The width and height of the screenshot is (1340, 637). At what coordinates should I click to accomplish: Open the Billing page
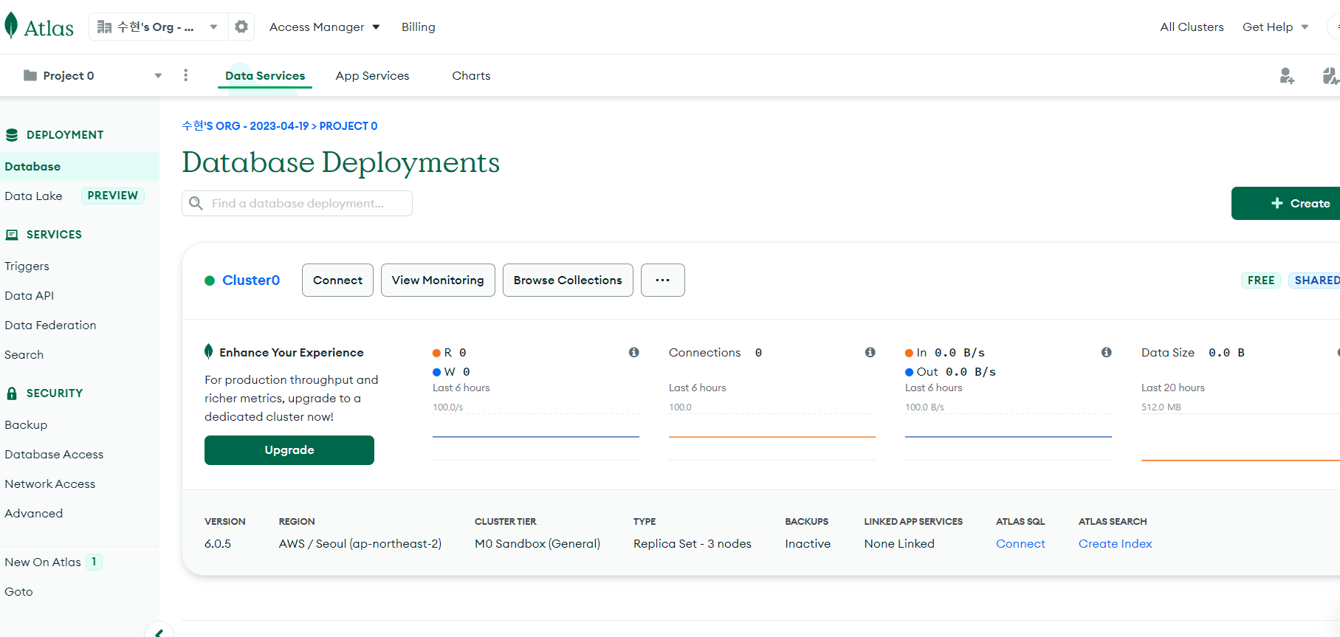pyautogui.click(x=419, y=27)
